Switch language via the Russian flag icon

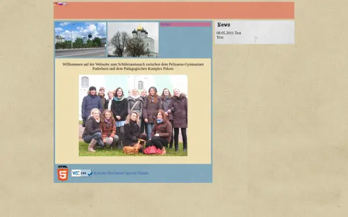click(x=60, y=4)
